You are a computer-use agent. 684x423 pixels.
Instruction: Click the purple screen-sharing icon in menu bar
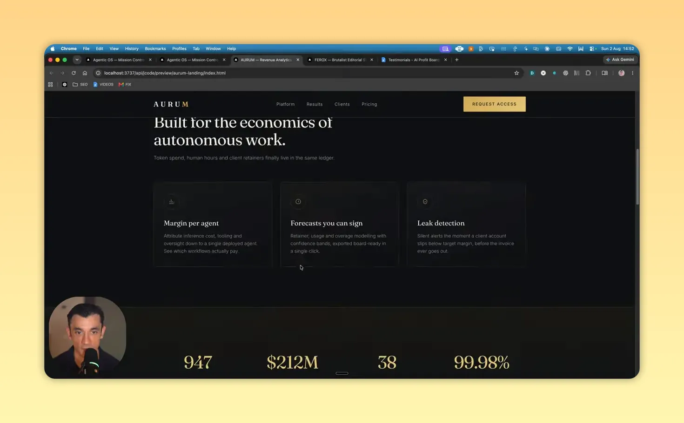[x=445, y=48]
